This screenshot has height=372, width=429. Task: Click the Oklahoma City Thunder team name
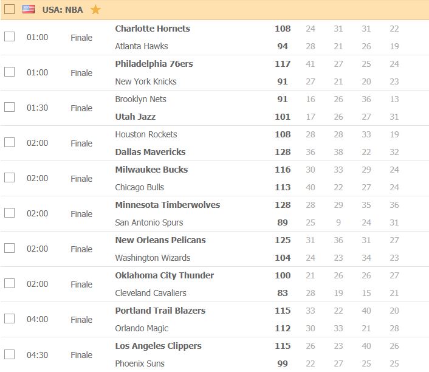(165, 275)
